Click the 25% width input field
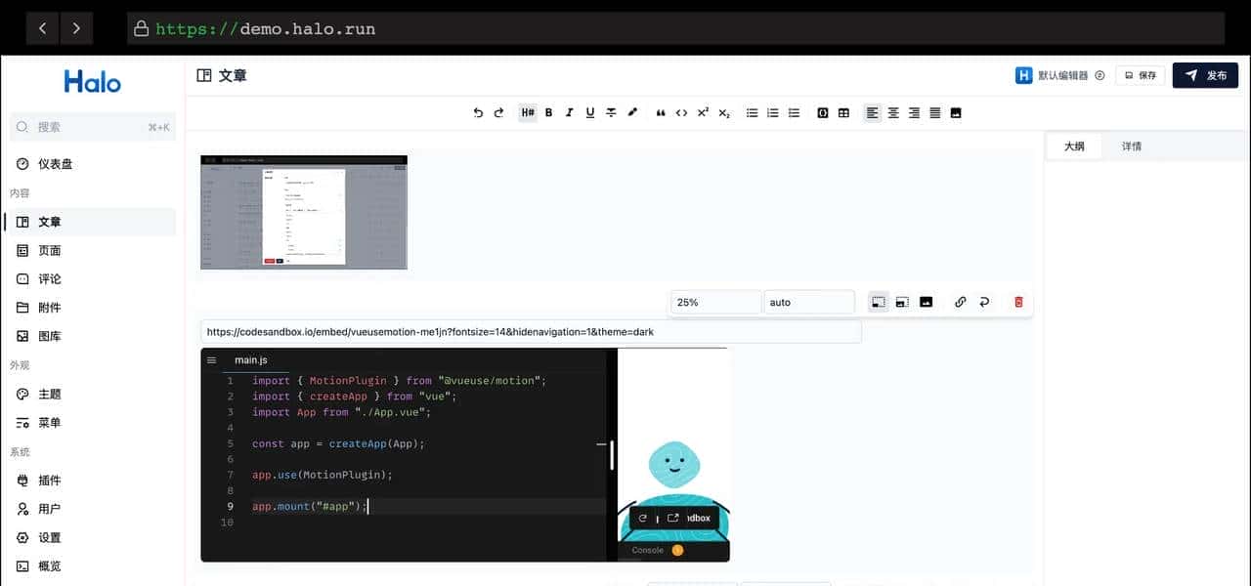1251x586 pixels. pos(715,303)
